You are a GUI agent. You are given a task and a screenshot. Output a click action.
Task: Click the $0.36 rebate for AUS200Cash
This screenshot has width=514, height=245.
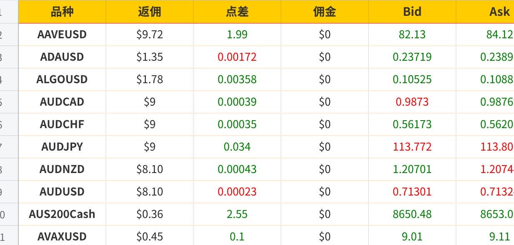coord(150,214)
